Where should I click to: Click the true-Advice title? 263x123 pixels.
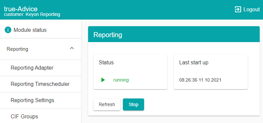coord(21,9)
